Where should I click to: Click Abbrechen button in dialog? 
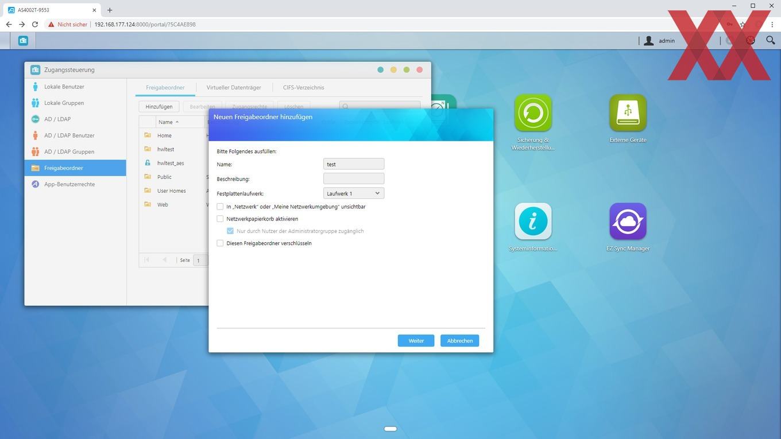coord(460,341)
